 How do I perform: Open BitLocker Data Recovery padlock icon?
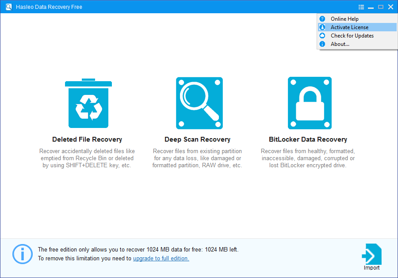(310, 103)
